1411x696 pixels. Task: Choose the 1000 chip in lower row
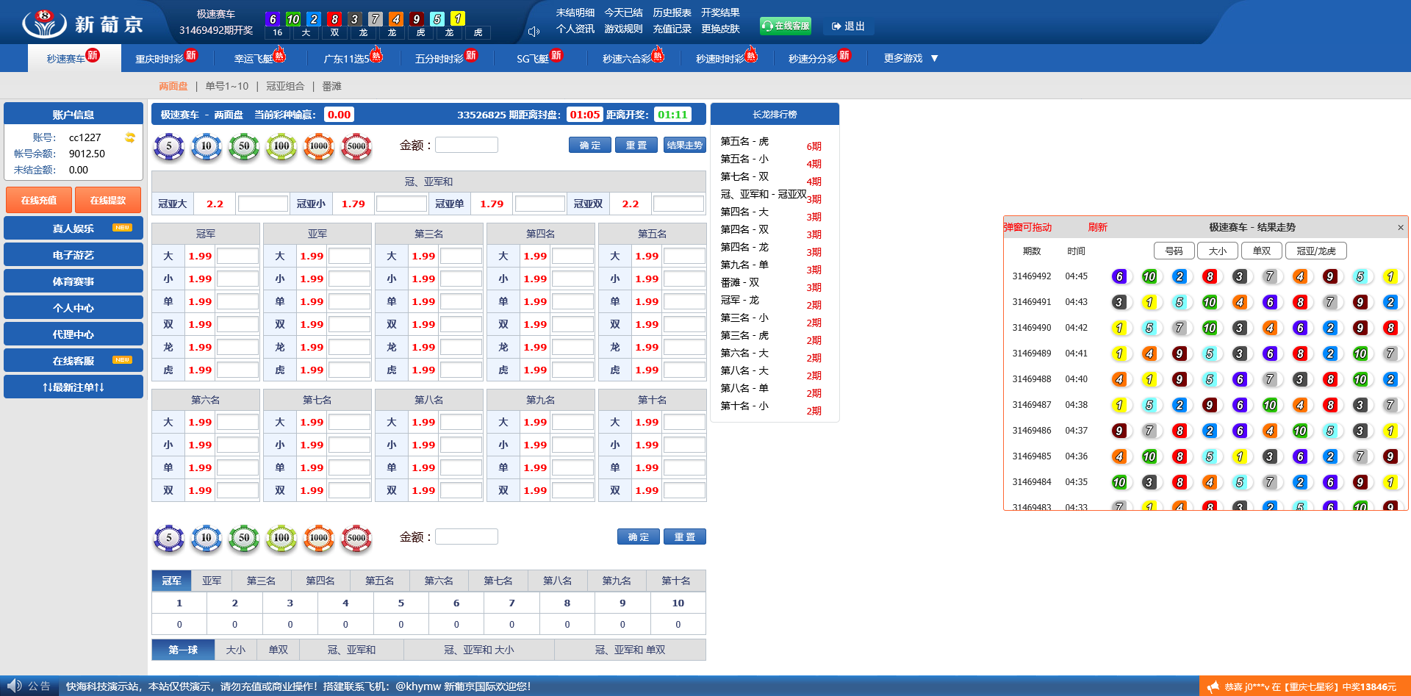pos(319,538)
